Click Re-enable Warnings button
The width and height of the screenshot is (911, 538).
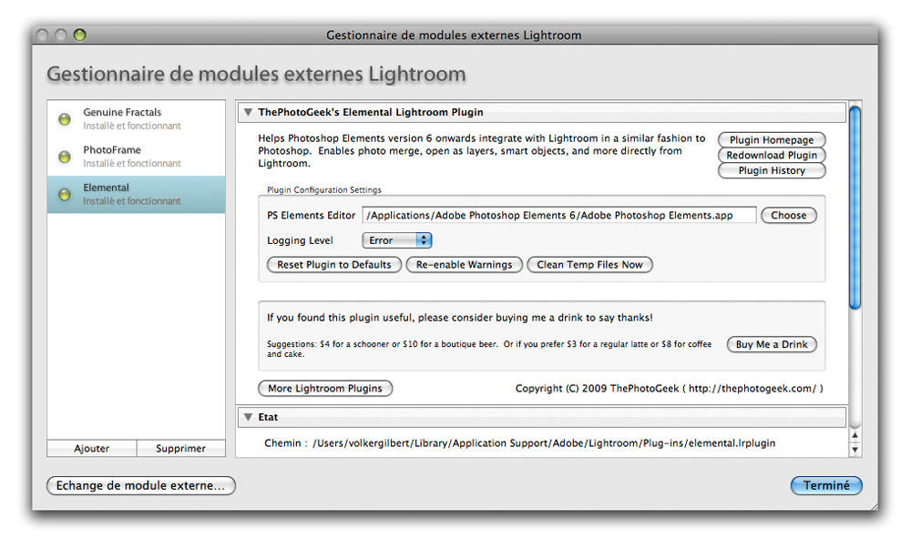coord(465,265)
